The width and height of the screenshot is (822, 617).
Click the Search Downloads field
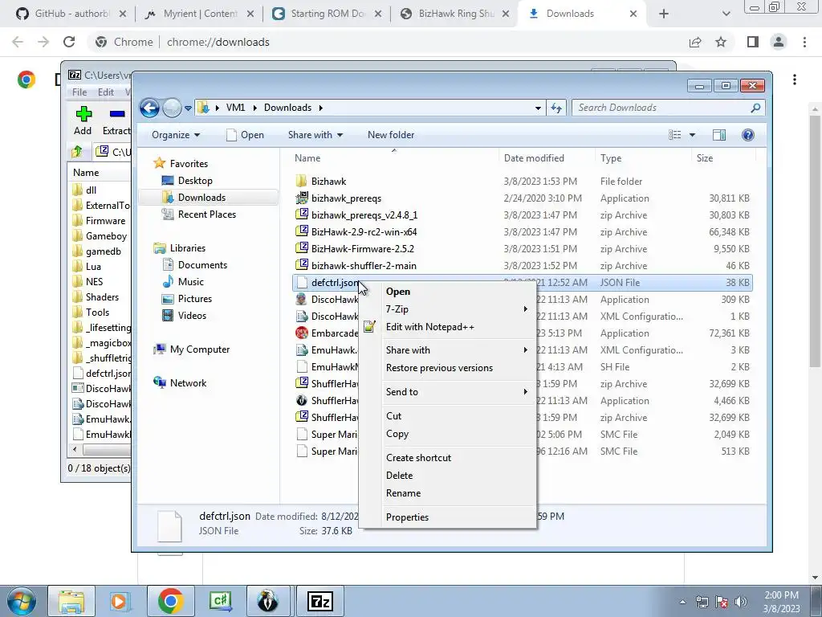point(668,108)
